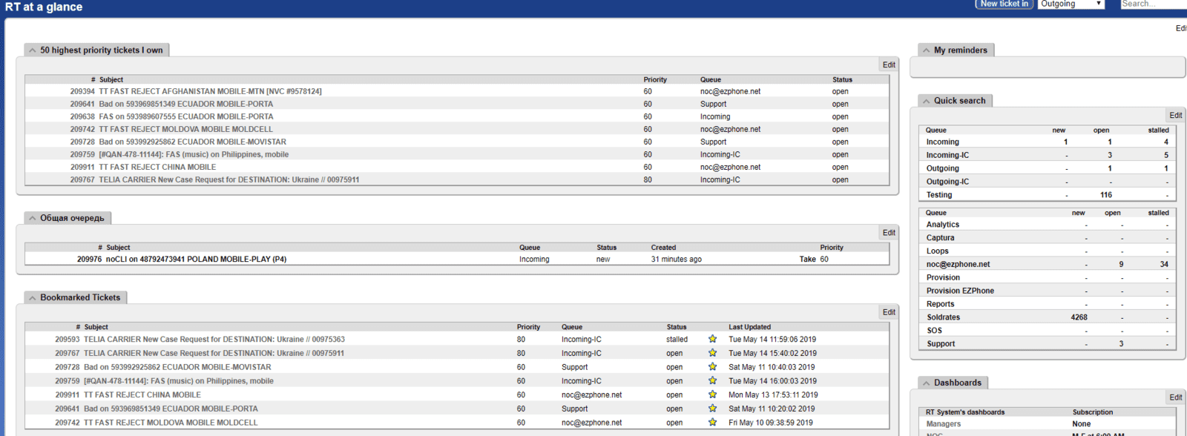
Task: Click inside the Search field
Action: tap(1151, 4)
